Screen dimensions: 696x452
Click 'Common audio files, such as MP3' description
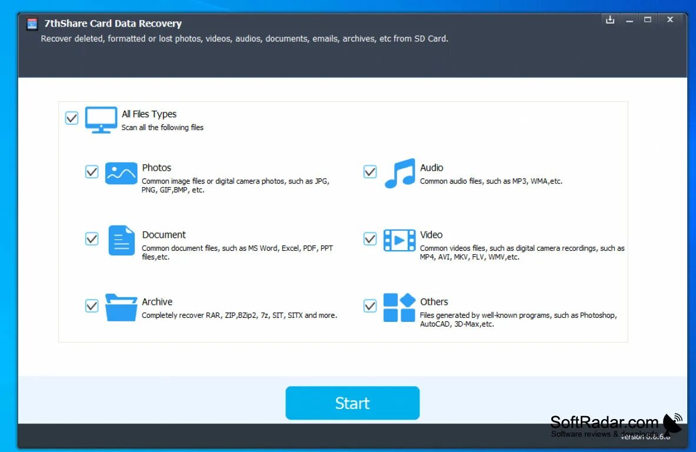tap(491, 181)
